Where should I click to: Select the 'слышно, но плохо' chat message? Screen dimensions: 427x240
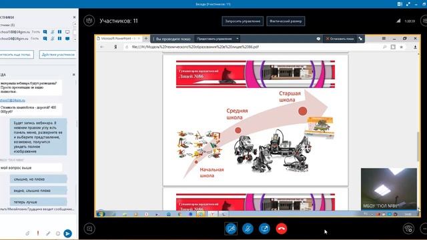[x=39, y=179]
